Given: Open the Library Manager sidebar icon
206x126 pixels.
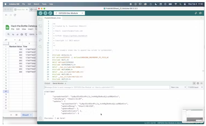Looking at the screenshot, I should tap(40, 33).
